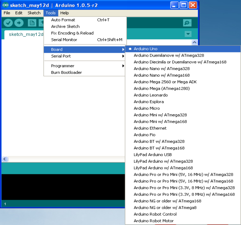Click the Verify checkmark toolbar button
The height and width of the screenshot is (225, 241).
click(x=8, y=23)
